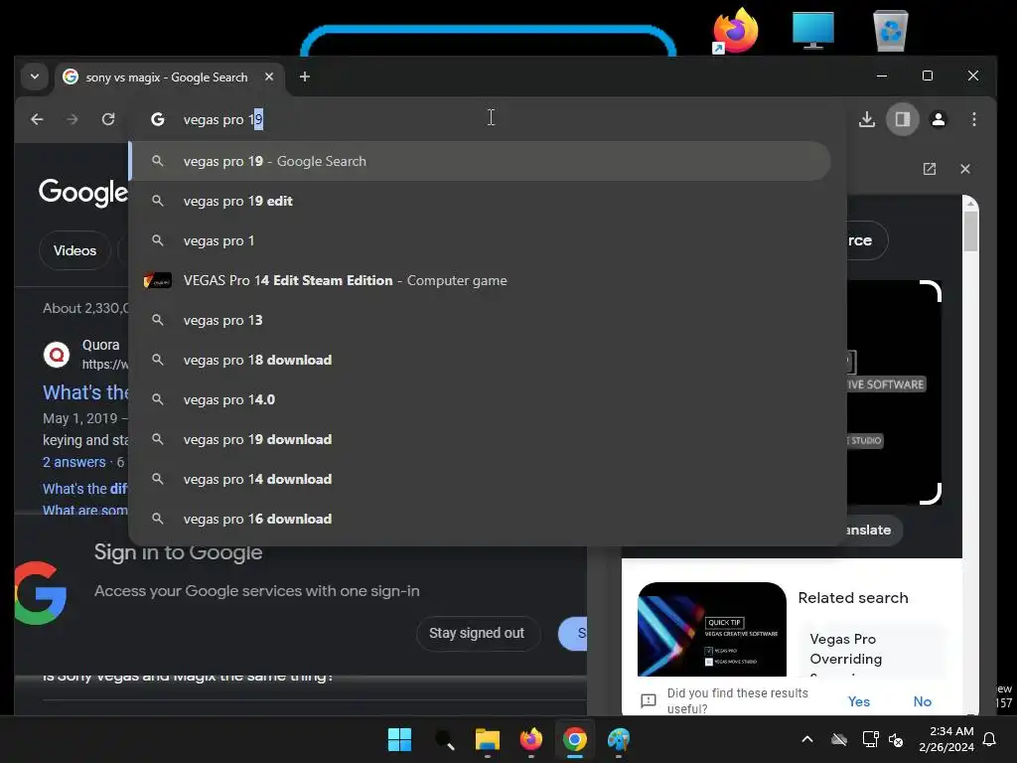Image resolution: width=1017 pixels, height=763 pixels.
Task: Select suggestion 'vegas pro 19 - Google Search'
Action: point(480,161)
